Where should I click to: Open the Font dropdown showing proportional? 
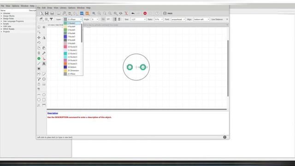178,19
